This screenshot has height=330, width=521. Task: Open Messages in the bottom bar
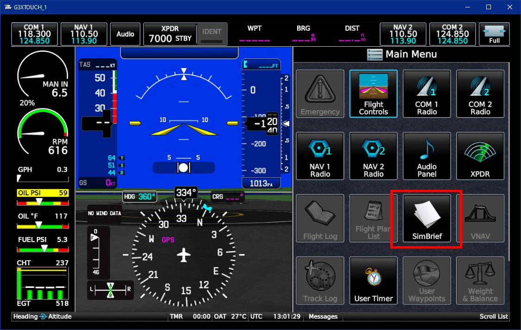[323, 317]
